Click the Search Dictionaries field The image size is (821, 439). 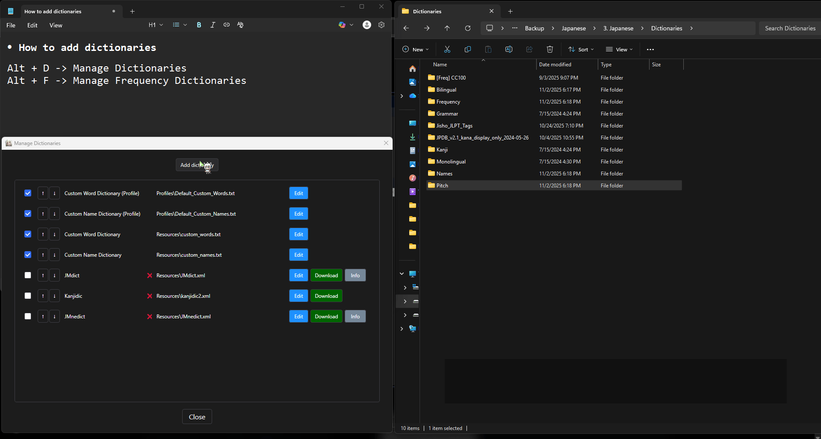[790, 28]
